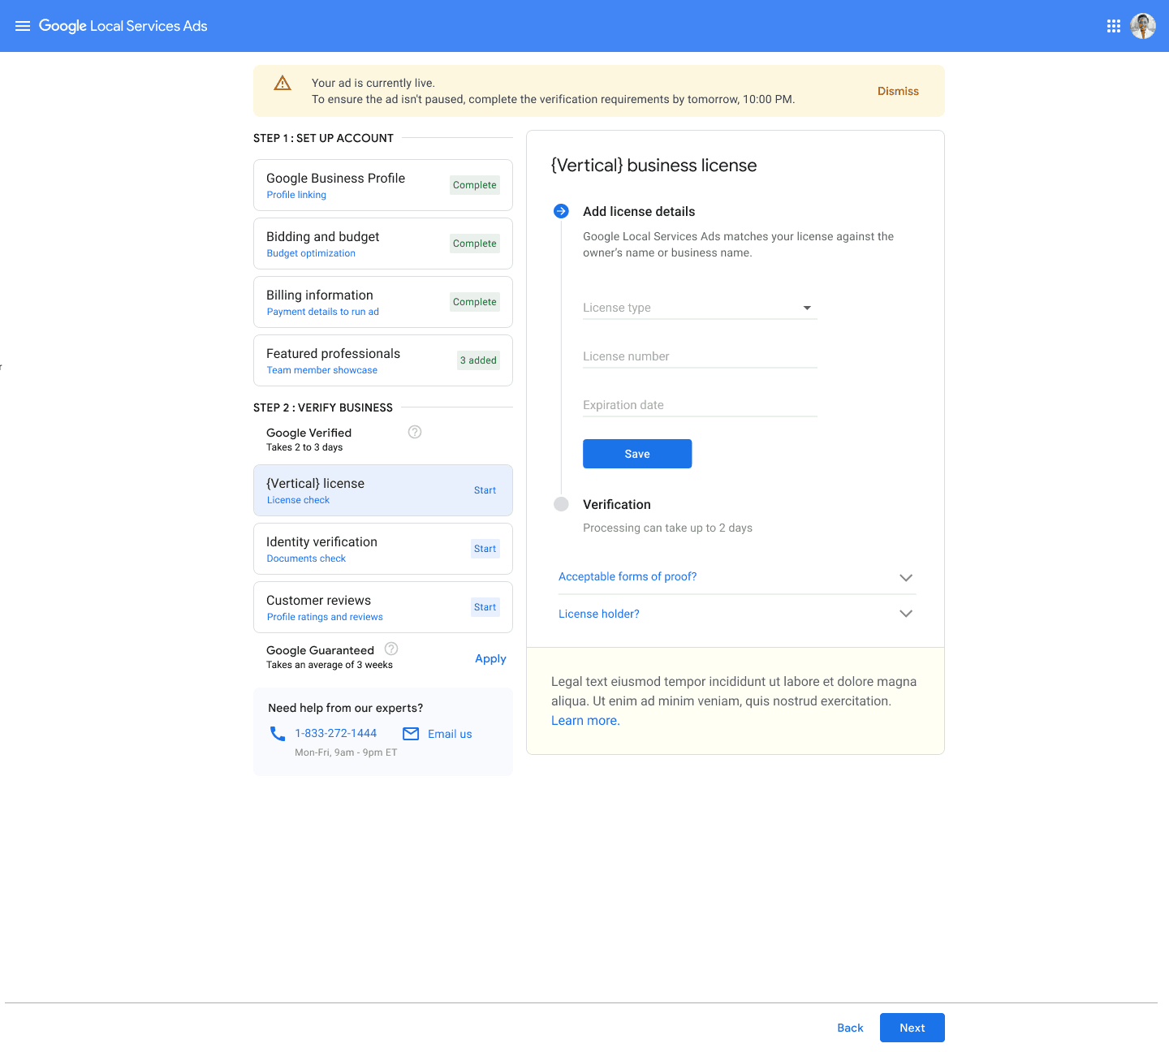
Task: Click Payment details to run ad subtitle
Action: 322,312
